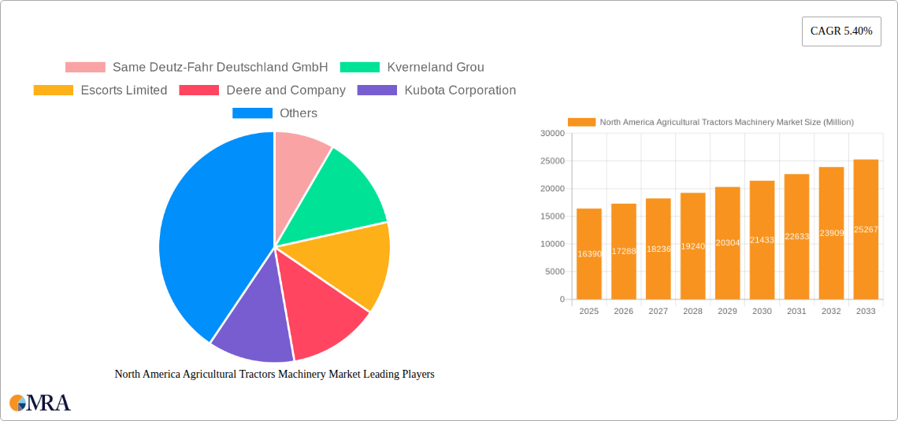The width and height of the screenshot is (898, 421).
Task: Click the 2032 x-axis label
Action: pos(832,311)
